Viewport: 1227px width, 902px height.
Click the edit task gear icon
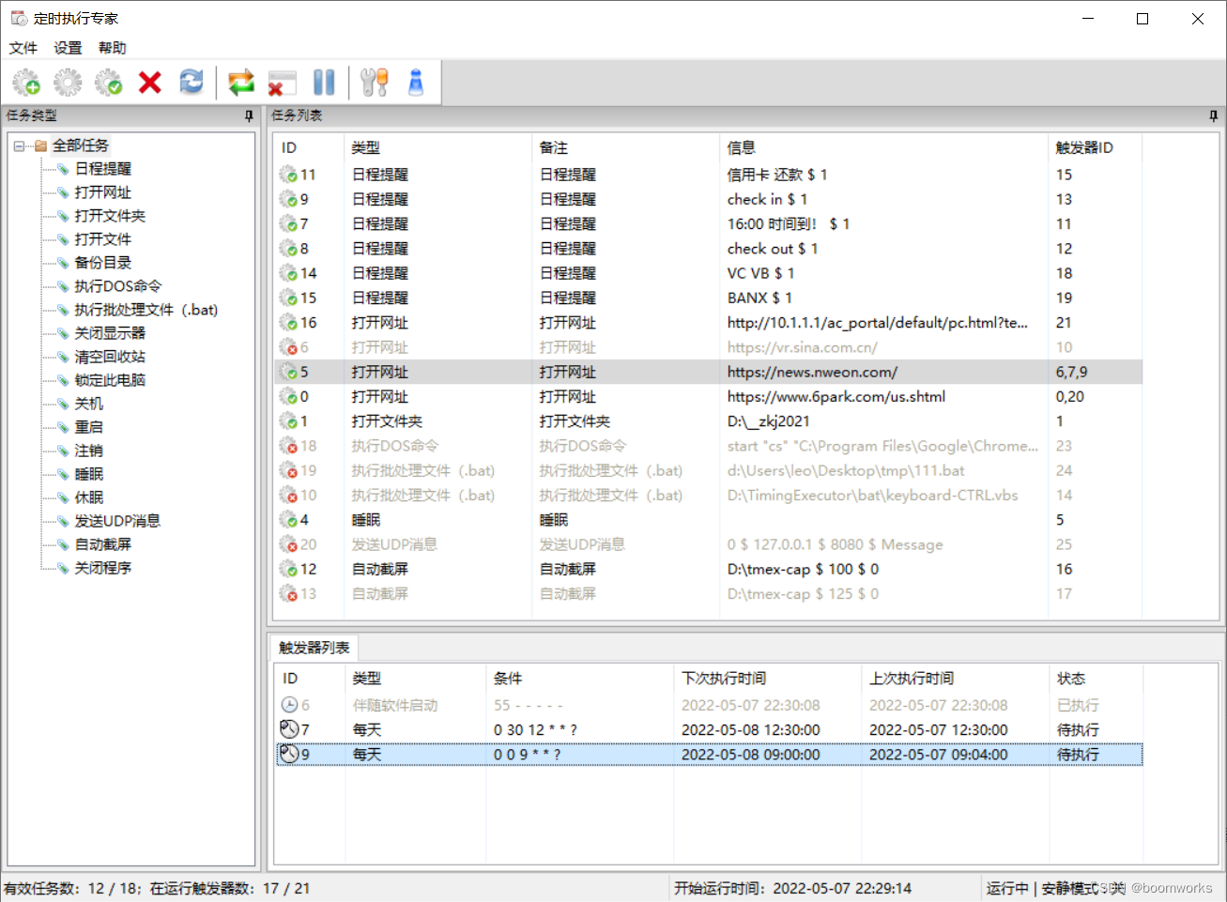coord(68,83)
